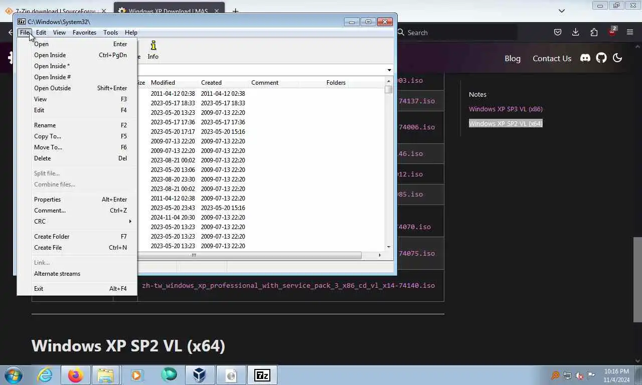Click the zh-tw Windows XP ISO link
Viewport: 642px width, 385px height.
288,285
